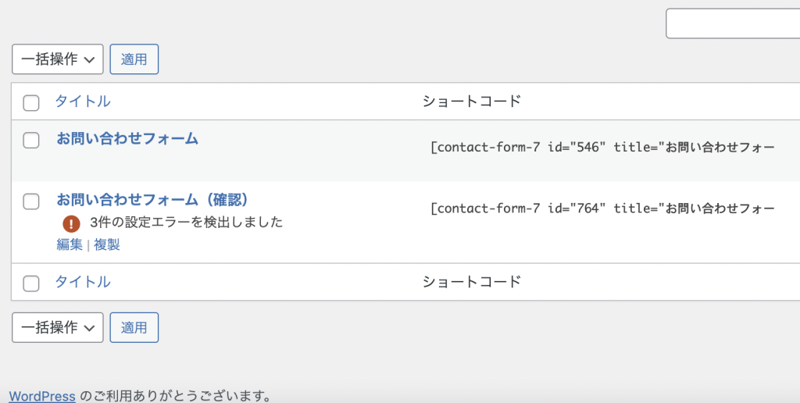Viewport: 800px width, 403px height.
Task: Tick the select-all checkbox in footer row
Action: point(31,284)
